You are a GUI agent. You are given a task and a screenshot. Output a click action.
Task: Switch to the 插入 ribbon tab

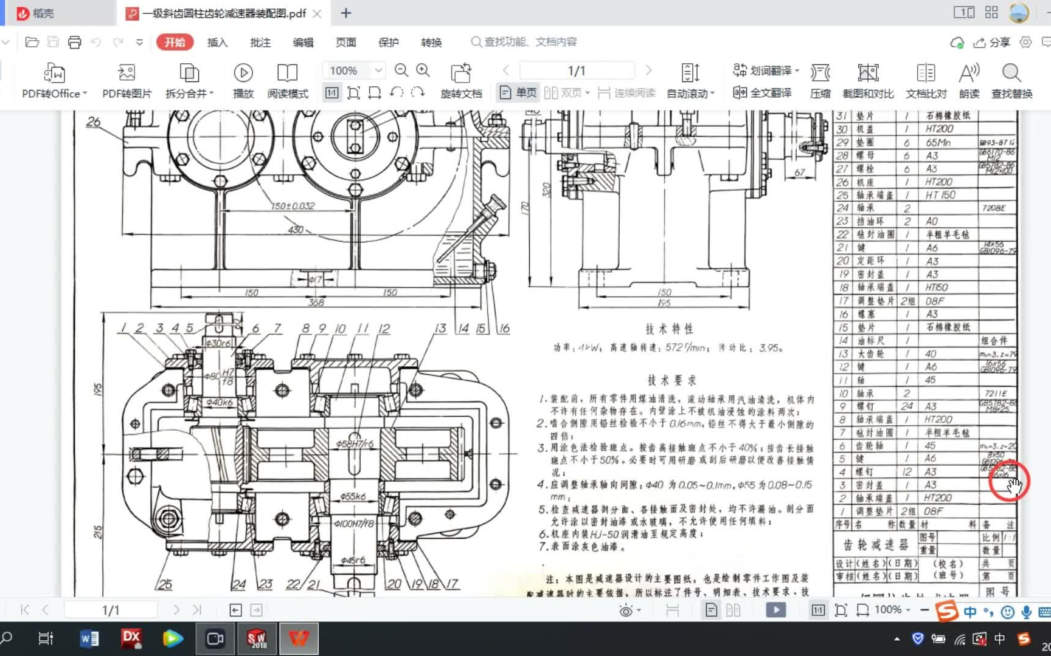(x=217, y=42)
